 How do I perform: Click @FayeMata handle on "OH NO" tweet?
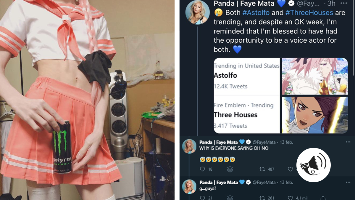tap(264, 142)
